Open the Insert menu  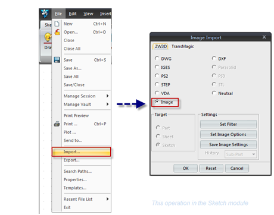pyautogui.click(x=105, y=14)
